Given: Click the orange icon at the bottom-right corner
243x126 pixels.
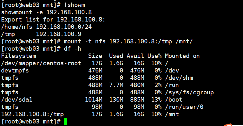Looking at the screenshot, I should tap(229, 125).
